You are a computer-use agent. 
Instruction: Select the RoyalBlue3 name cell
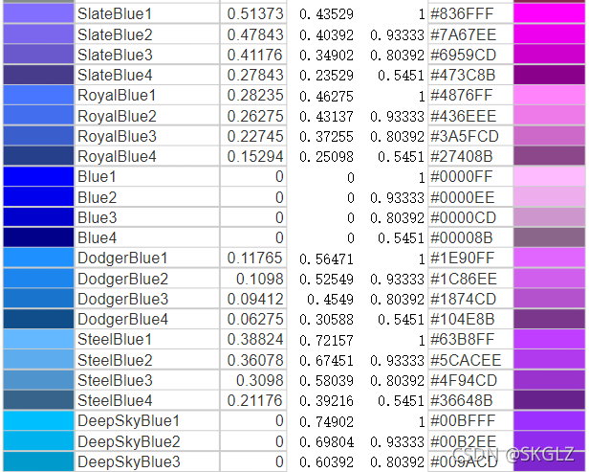(147, 136)
